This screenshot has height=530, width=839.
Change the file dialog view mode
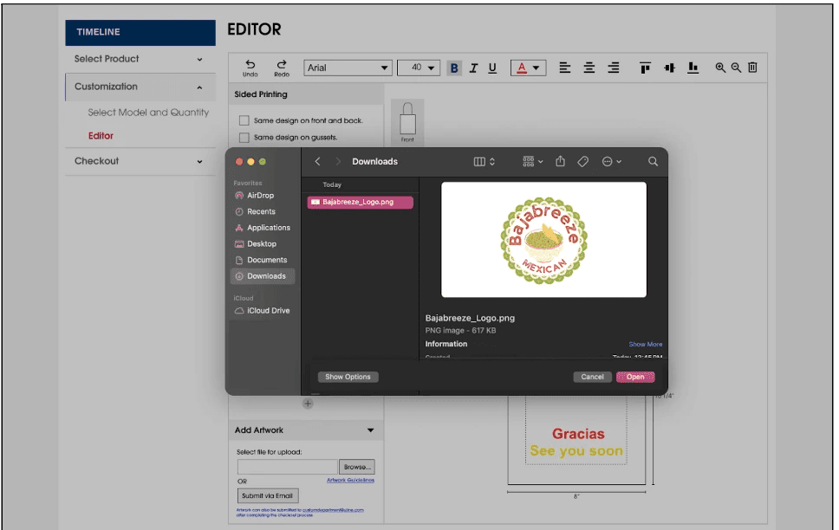pos(485,162)
